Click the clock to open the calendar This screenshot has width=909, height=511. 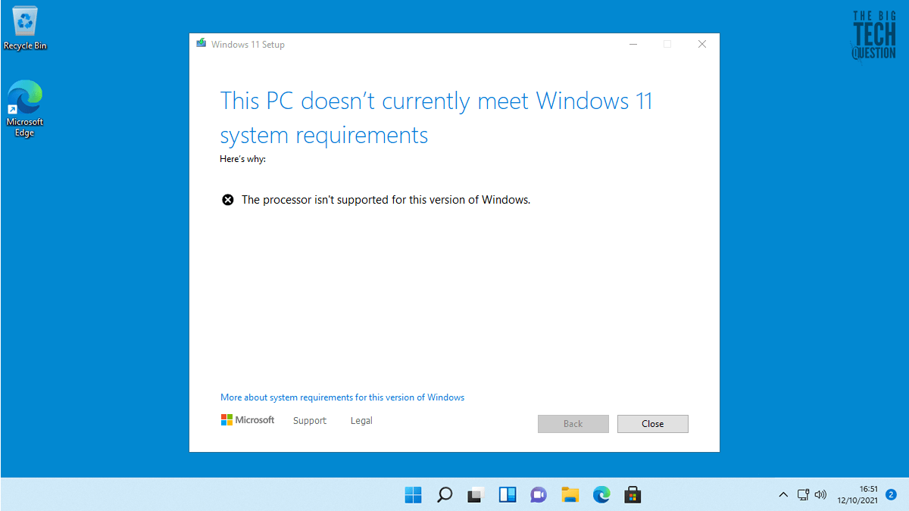pos(857,494)
